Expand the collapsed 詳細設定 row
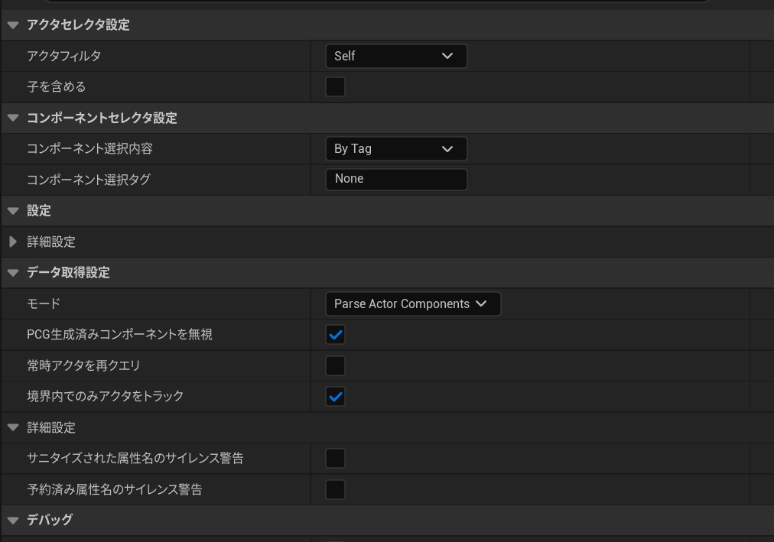 (x=13, y=242)
